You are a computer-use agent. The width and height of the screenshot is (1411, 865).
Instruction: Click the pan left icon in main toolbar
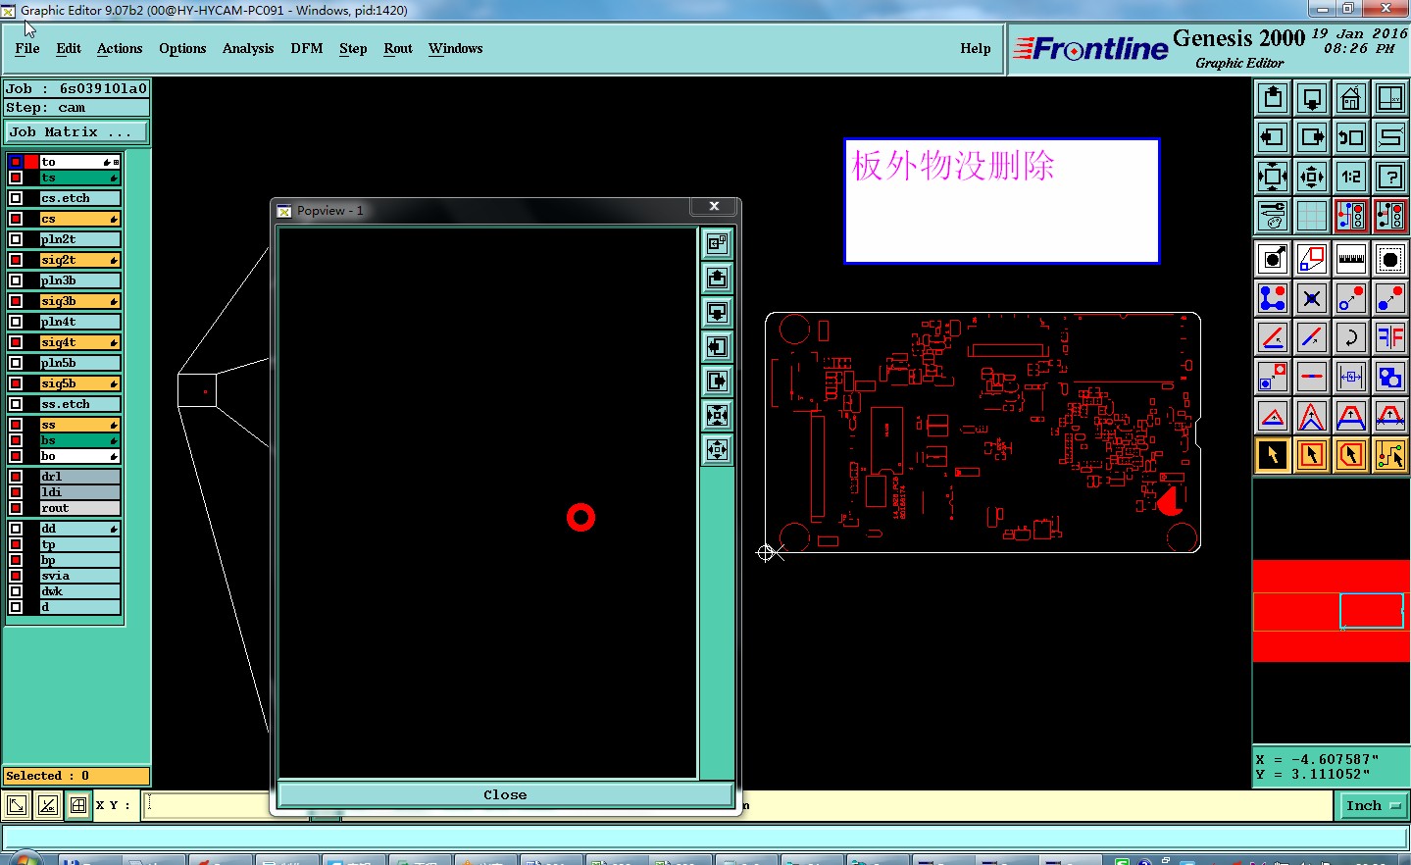(x=1273, y=137)
